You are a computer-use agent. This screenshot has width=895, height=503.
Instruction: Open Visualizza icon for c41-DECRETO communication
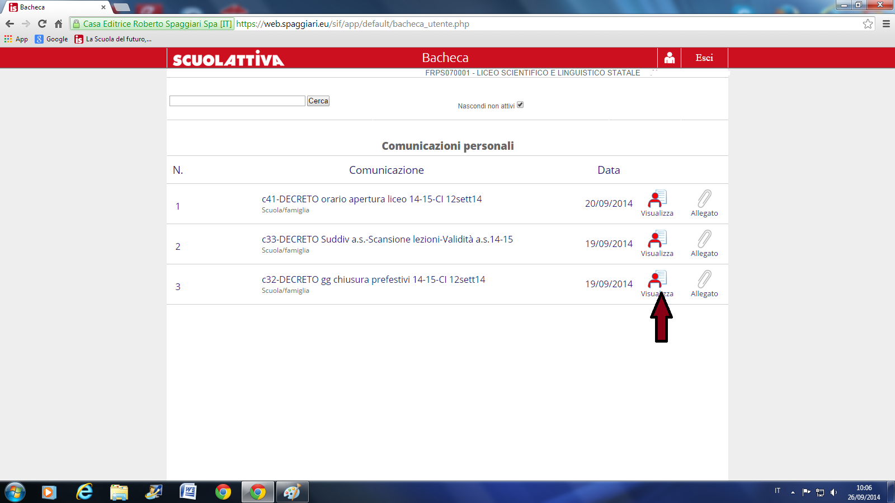point(657,199)
